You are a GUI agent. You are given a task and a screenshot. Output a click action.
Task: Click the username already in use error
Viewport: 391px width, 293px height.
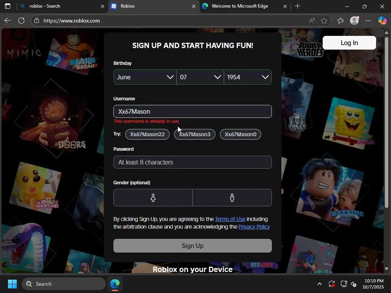(146, 121)
